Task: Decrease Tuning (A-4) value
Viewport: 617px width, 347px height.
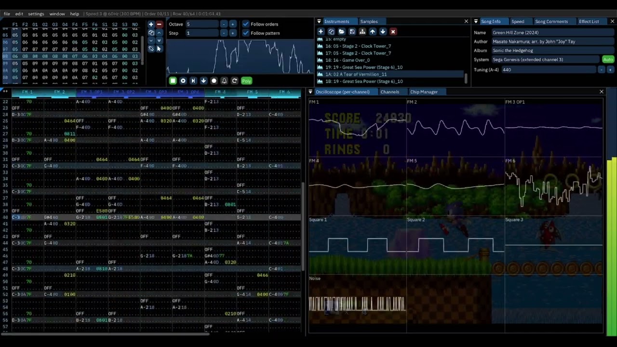Action: pyautogui.click(x=601, y=70)
